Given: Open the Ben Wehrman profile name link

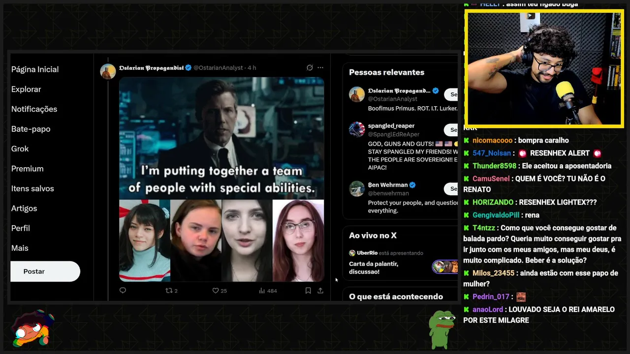Looking at the screenshot, I should (388, 185).
